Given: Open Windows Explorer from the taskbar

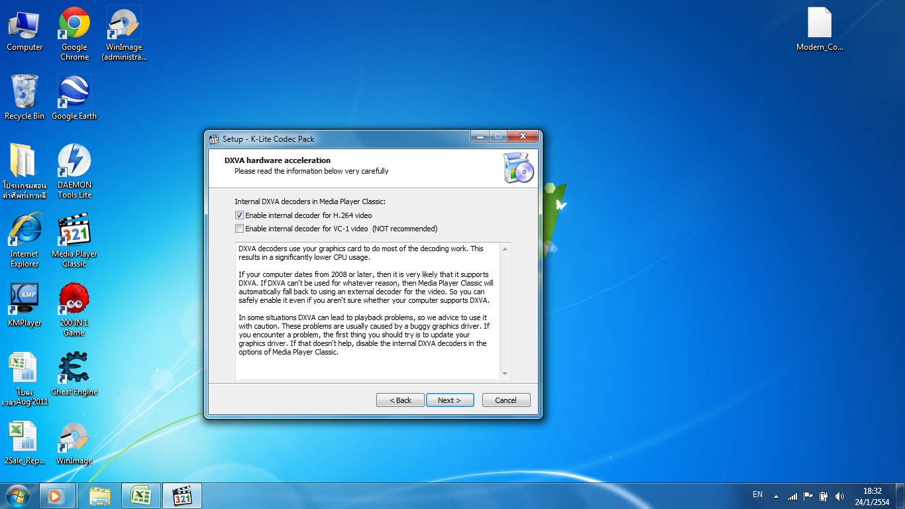Looking at the screenshot, I should (x=99, y=496).
